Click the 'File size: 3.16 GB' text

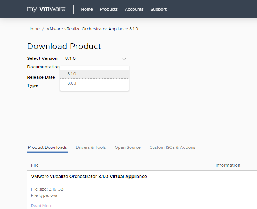tap(47, 189)
